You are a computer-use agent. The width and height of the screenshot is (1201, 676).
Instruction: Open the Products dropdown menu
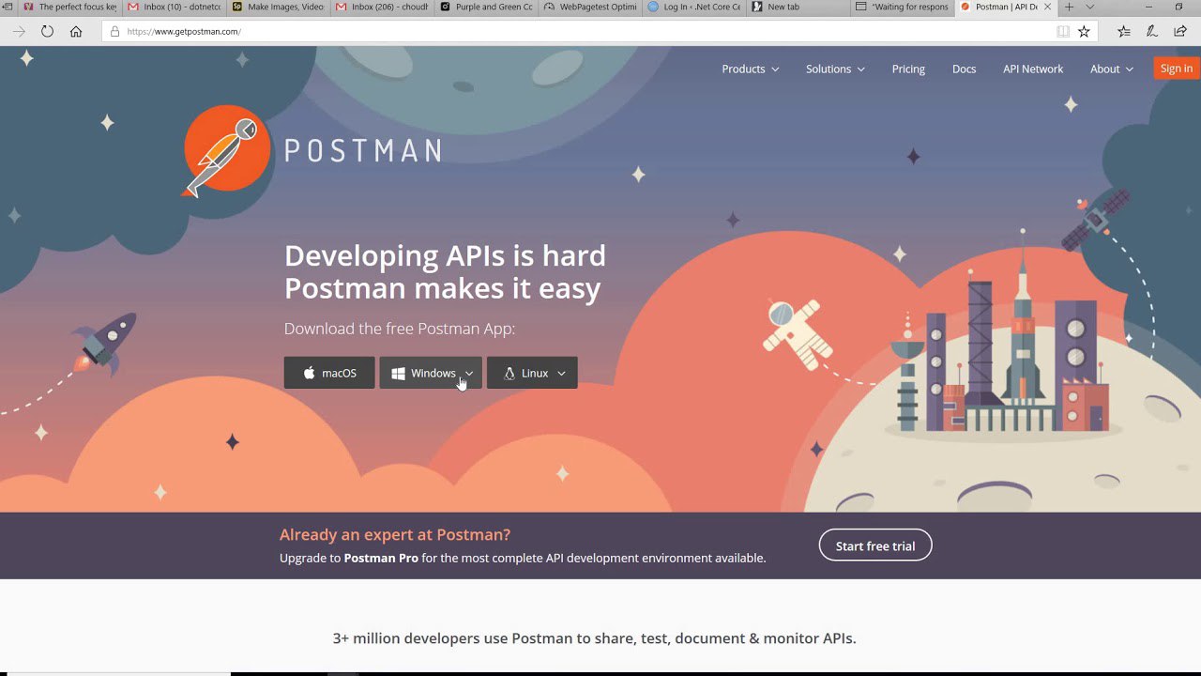click(x=750, y=69)
